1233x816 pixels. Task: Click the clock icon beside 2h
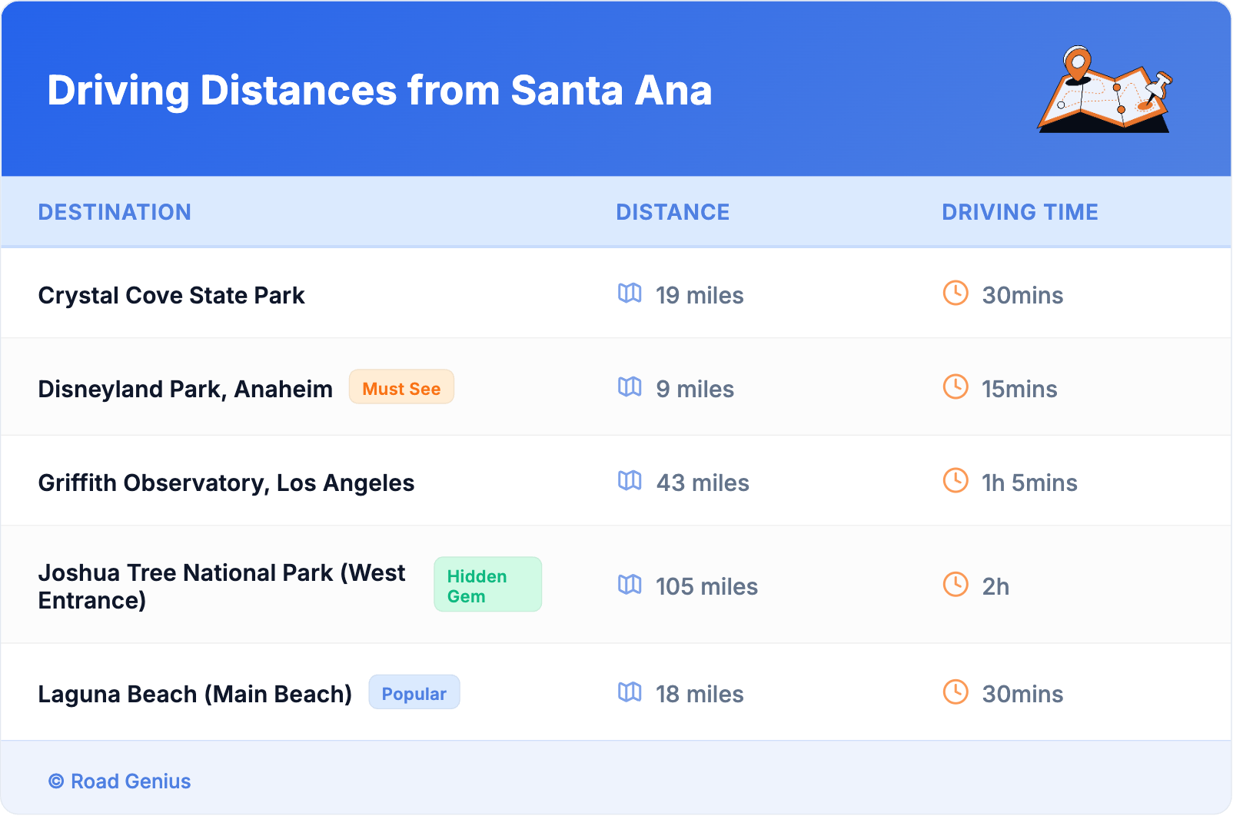click(955, 585)
